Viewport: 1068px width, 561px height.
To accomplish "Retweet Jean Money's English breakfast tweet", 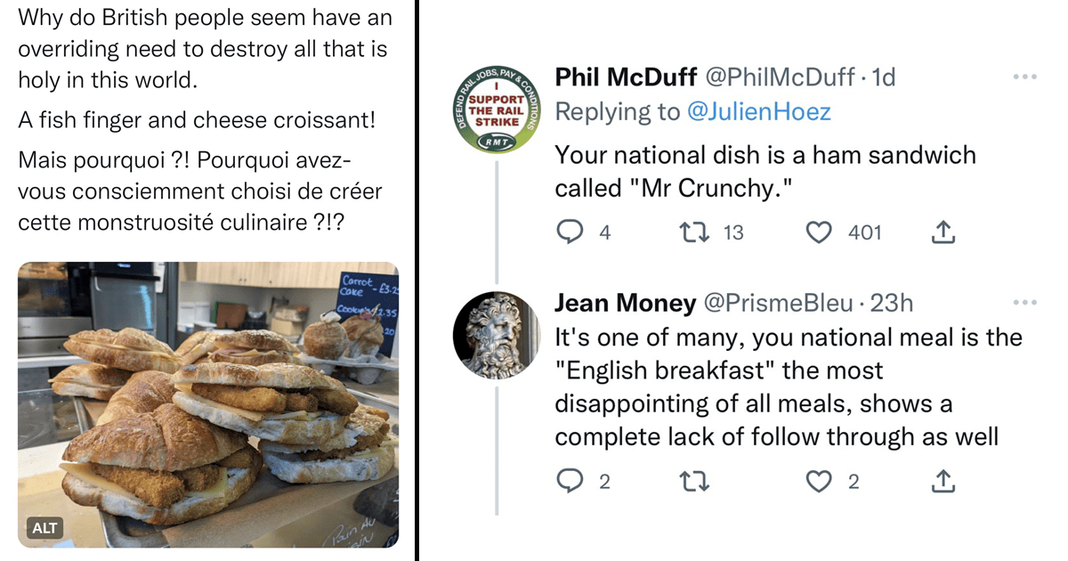I will pos(693,482).
